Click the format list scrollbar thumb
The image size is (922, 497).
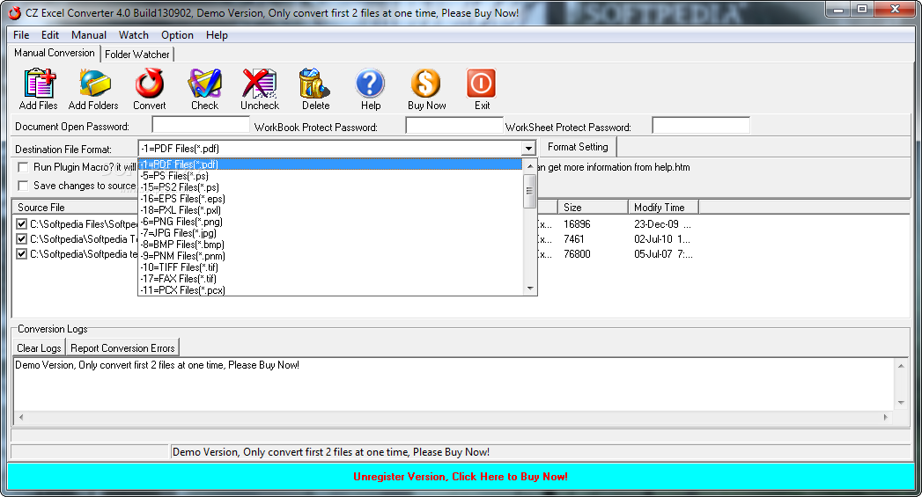530,190
